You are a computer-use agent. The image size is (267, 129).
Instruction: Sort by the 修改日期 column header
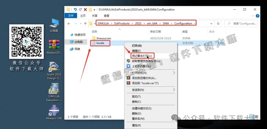(155, 32)
